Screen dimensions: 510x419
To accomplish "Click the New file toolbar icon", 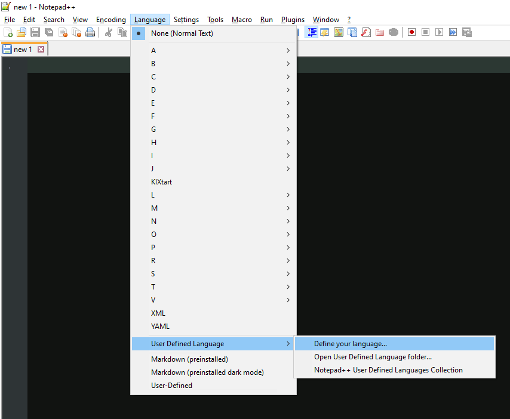I will [x=8, y=32].
